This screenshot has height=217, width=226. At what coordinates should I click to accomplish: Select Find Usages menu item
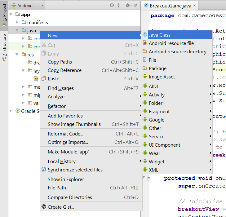pyautogui.click(x=91, y=88)
